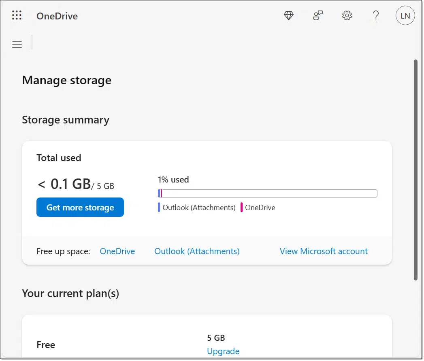
Task: Click the purple Outlook legend swatch
Action: (x=159, y=208)
